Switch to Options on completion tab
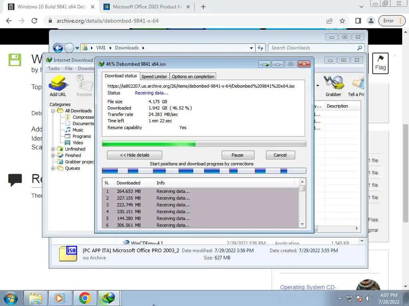The image size is (409, 306). 193,76
